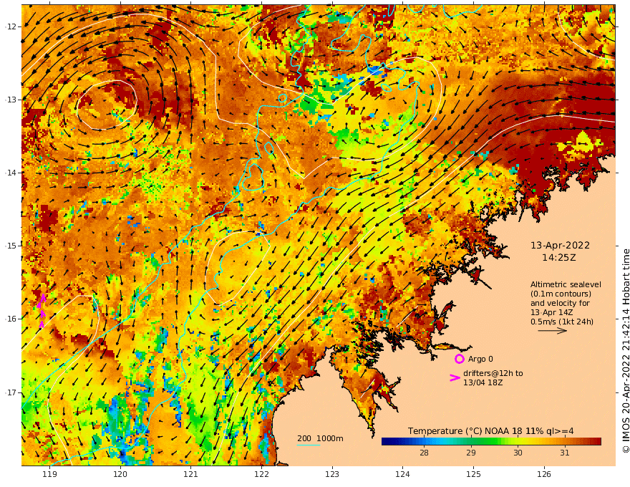Click the 123 longitude axis label
The width and height of the screenshot is (630, 487).
pyautogui.click(x=332, y=474)
